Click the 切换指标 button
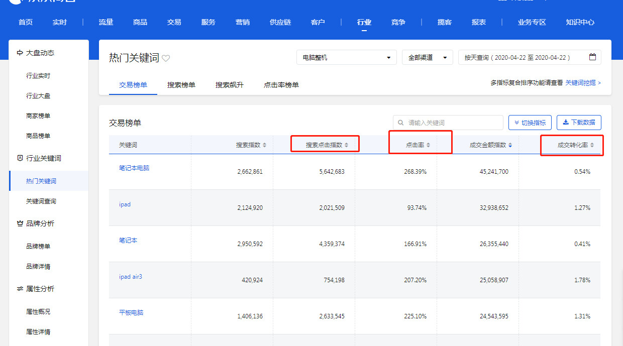 pos(530,123)
